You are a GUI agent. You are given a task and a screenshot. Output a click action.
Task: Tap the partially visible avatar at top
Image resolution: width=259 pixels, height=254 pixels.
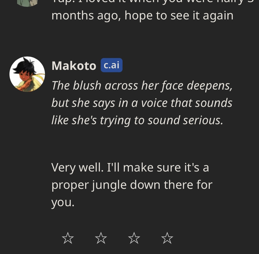point(27,3)
